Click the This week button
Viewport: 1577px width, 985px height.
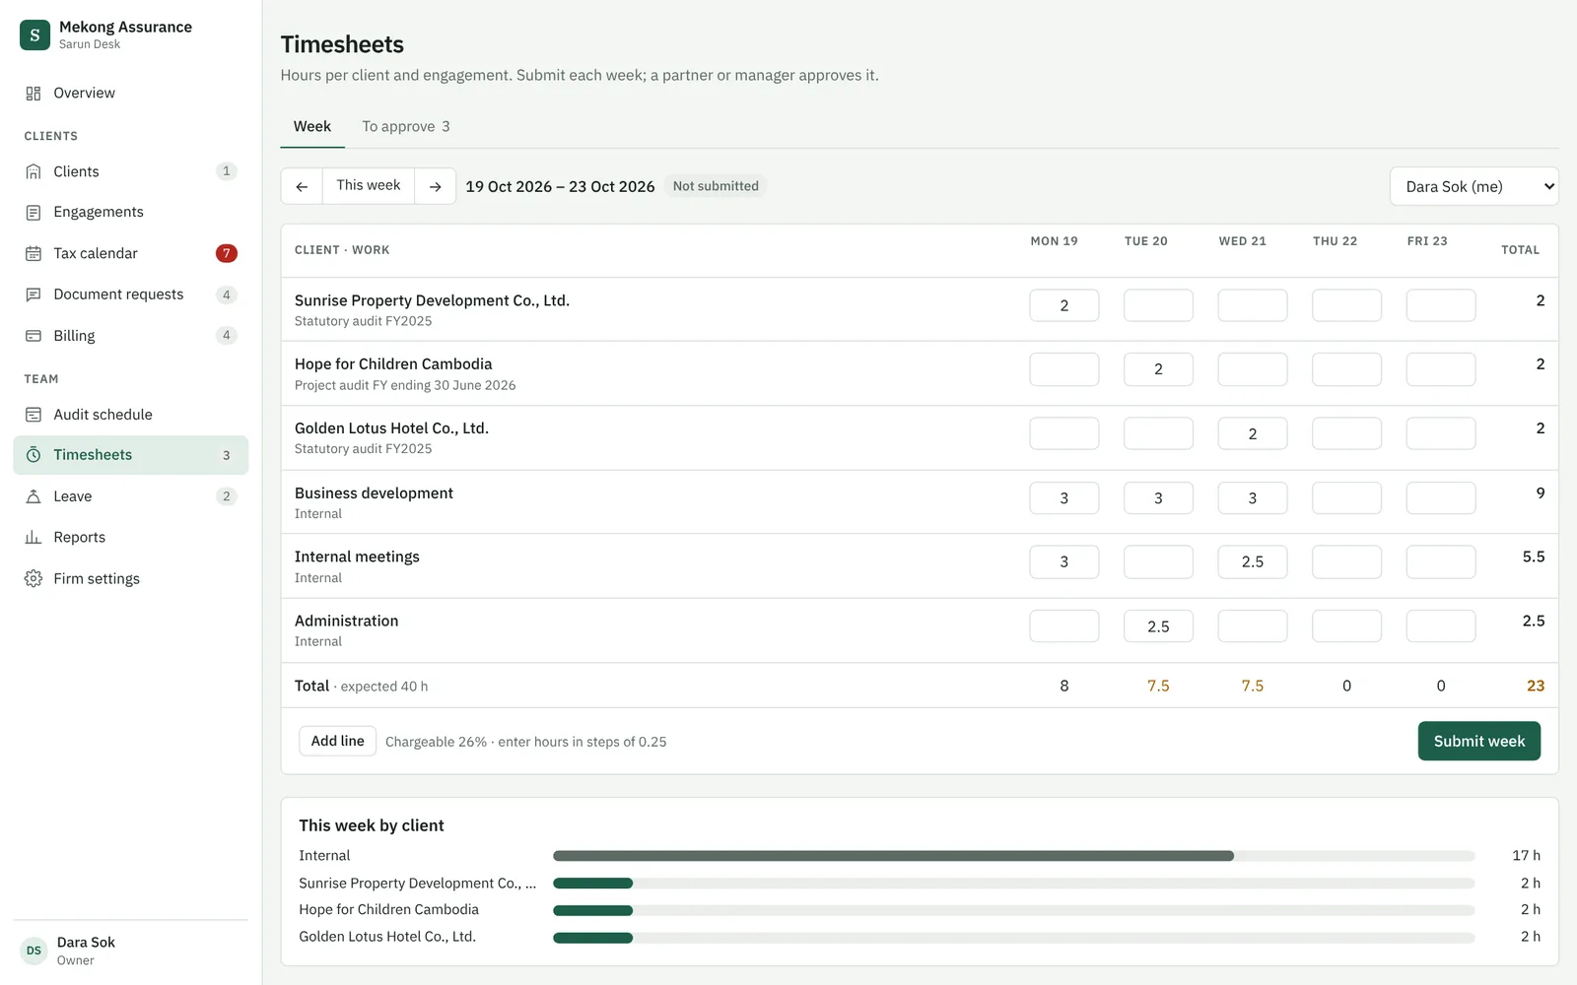pyautogui.click(x=369, y=185)
